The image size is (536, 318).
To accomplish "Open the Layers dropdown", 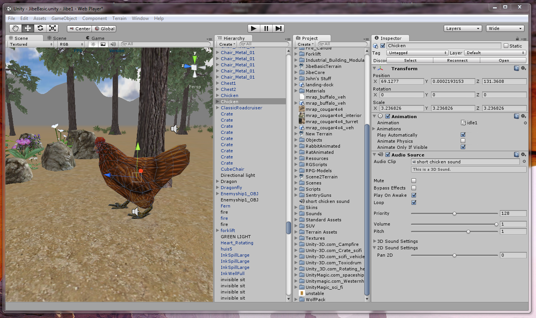I will [463, 28].
